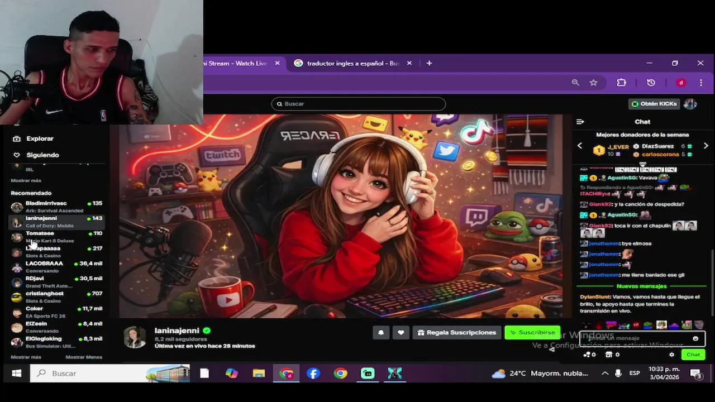Switch to the traductor ingles a español tab
This screenshot has width=715, height=402.
pyautogui.click(x=352, y=63)
